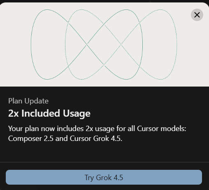Click the 2x usage phrase in description
This screenshot has height=190, width=209.
coord(100,129)
